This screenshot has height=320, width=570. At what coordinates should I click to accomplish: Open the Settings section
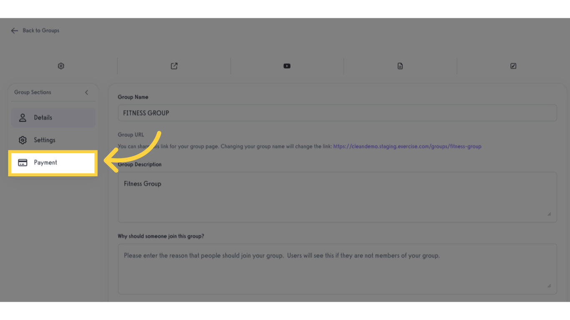tap(44, 140)
